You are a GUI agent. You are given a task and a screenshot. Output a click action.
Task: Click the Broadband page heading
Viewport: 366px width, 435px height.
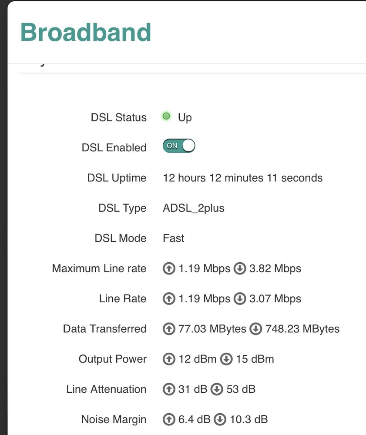86,32
